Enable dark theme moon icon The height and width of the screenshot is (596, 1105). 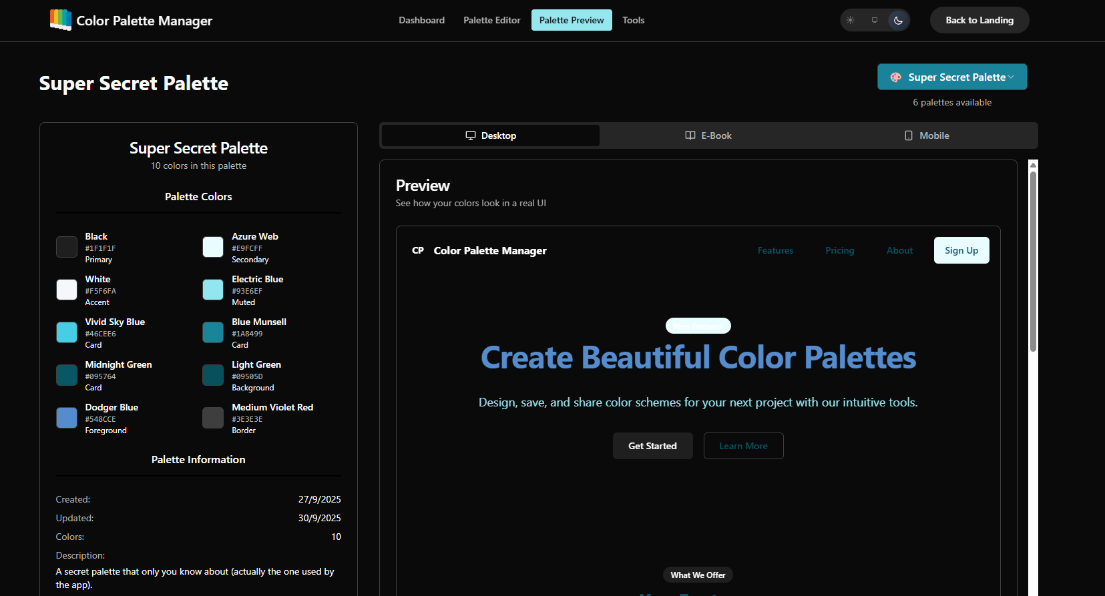pos(898,20)
